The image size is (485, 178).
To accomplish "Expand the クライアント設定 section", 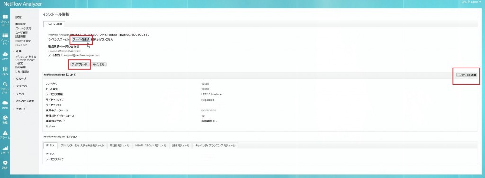I will (25, 101).
